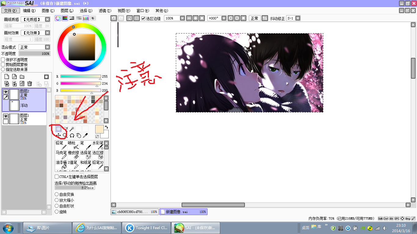The height and width of the screenshot is (234, 417).
Task: Choose the 马克笔 marker brush
Action: point(61,155)
